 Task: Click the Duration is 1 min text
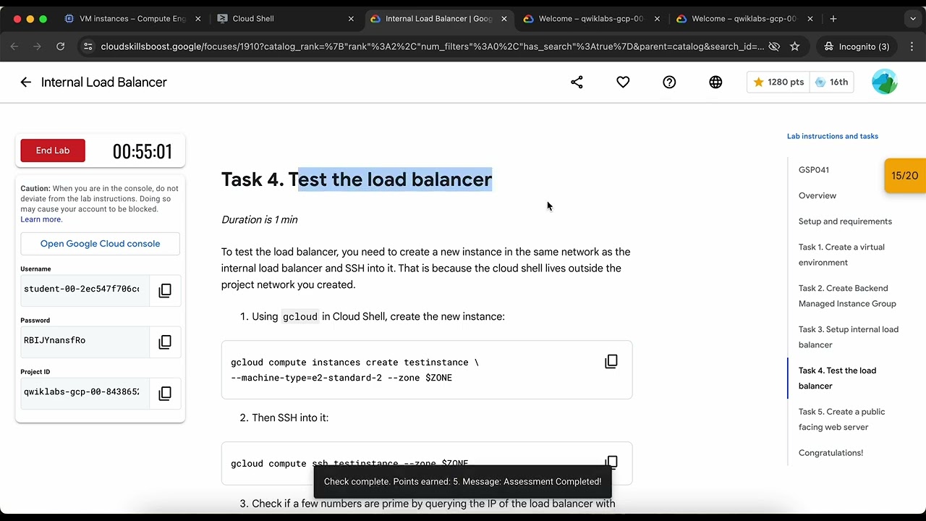pyautogui.click(x=260, y=220)
